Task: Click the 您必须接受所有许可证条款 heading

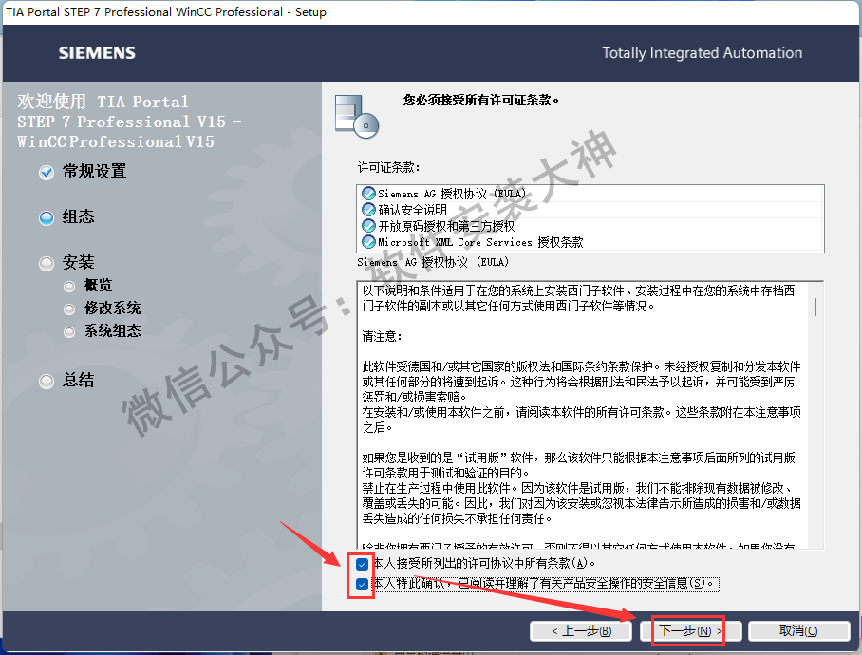Action: pos(481,100)
